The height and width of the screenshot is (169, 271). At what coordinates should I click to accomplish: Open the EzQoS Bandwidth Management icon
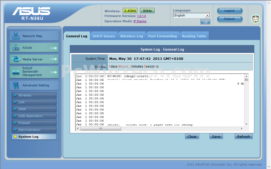pos(16,72)
